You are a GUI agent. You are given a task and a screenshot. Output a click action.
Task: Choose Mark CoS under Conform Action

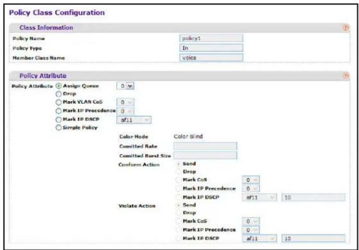click(x=178, y=180)
